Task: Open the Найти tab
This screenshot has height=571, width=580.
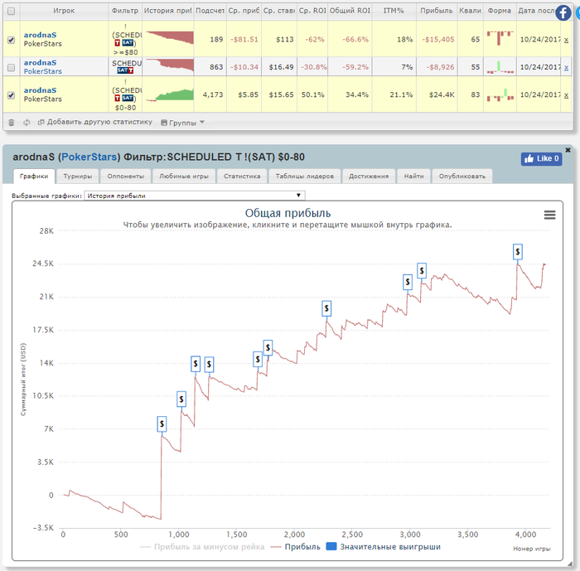Action: (413, 177)
